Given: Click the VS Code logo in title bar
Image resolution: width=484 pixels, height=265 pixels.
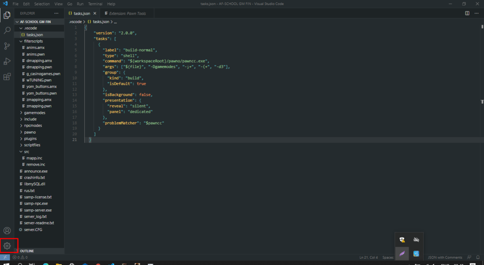Looking at the screenshot, I should coord(5,4).
